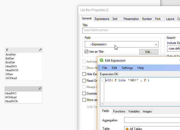The height and width of the screenshot is (130, 180).
Task: Click inside the Title input field
Action: [x=131, y=30]
